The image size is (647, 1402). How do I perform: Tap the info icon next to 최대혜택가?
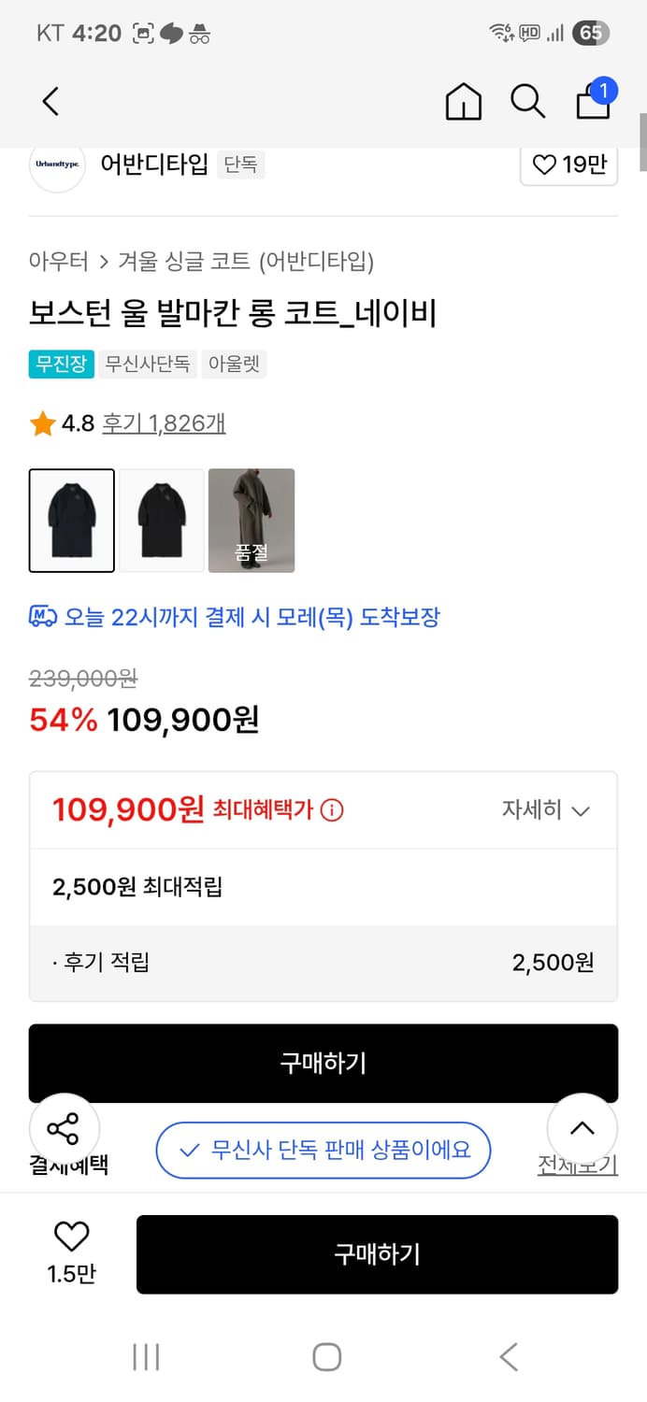coord(333,810)
